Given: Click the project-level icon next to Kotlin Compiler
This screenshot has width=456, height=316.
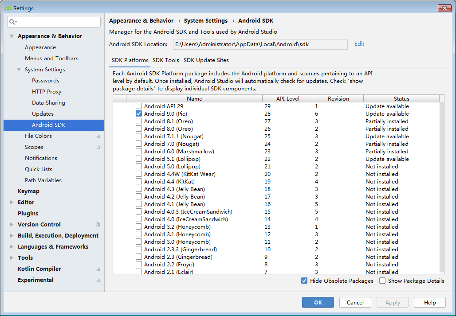Looking at the screenshot, I should 98,269.
